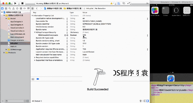Open Apple Watch app in the Simulator
This screenshot has height=103, width=193.
176,10
